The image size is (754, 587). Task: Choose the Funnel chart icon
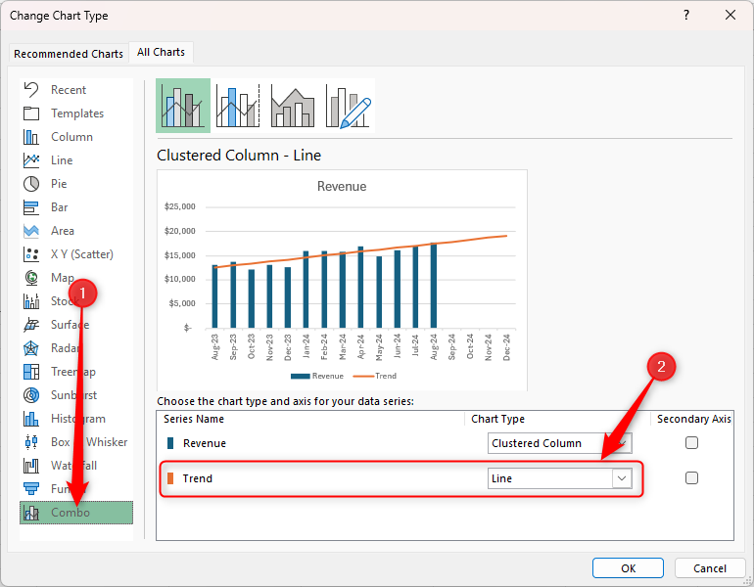(x=31, y=489)
